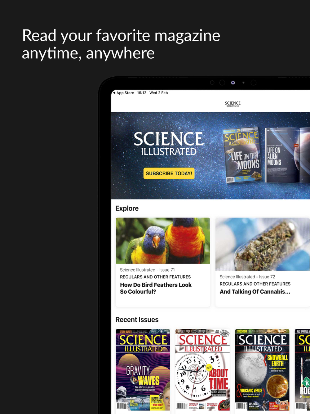Select the 'Science Illustrated - Issue 71' label

147,270
